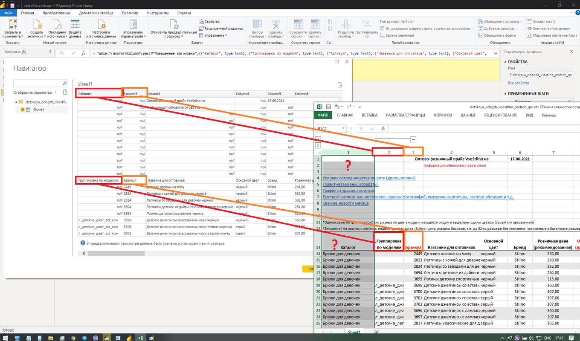The height and width of the screenshot is (341, 580).
Task: Click the Excel save icon
Action: [328, 107]
